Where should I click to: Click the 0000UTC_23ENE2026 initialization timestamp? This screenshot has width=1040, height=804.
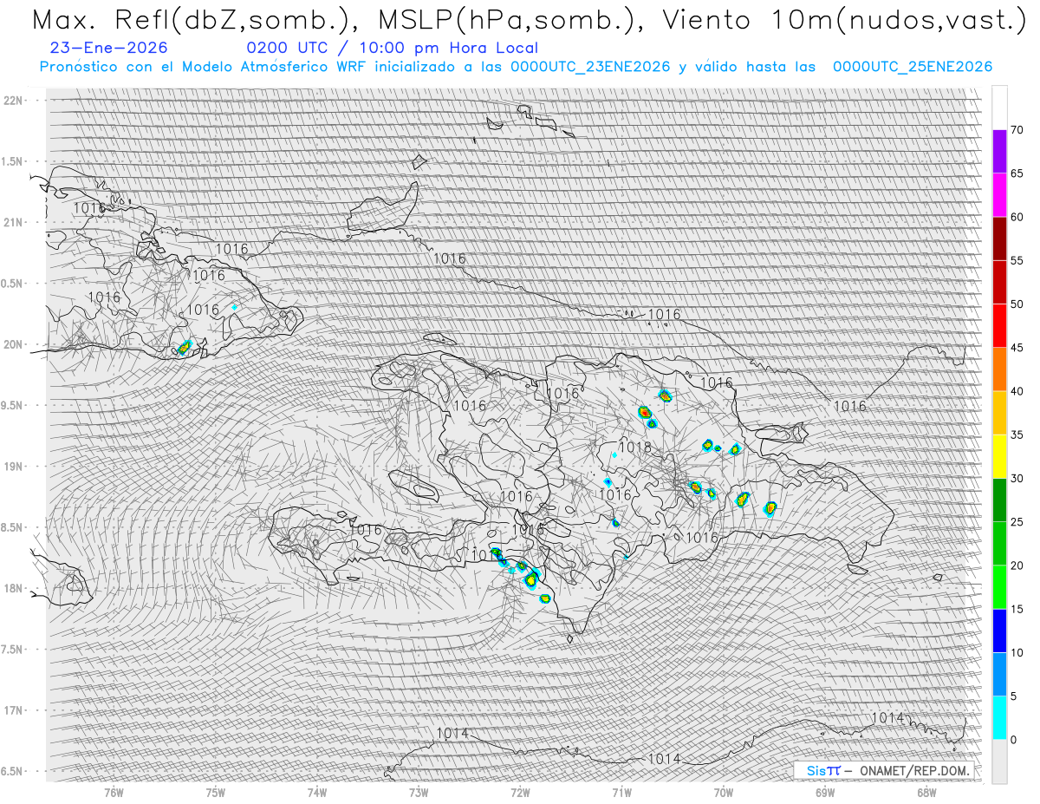click(590, 67)
